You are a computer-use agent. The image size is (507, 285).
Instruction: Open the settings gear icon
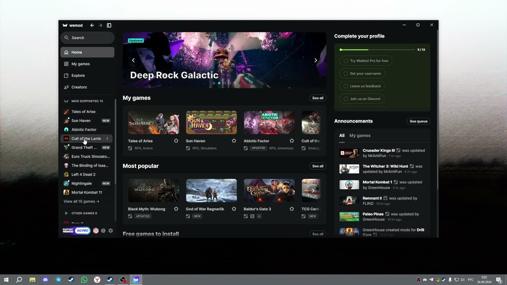tap(111, 231)
